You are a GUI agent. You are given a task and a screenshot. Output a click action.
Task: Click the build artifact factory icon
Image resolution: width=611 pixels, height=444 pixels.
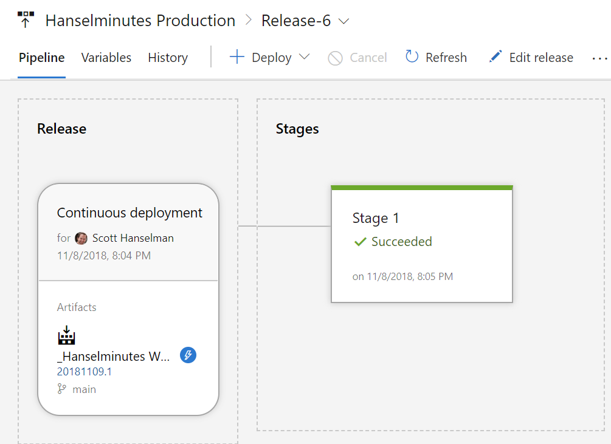pyautogui.click(x=67, y=335)
